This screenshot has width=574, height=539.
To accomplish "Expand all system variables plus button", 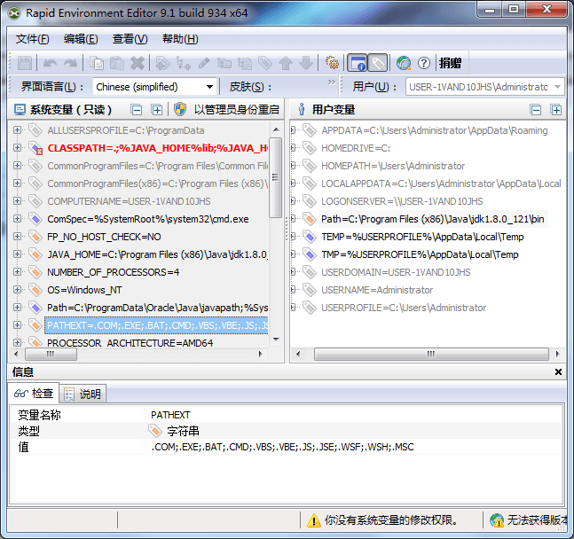I will (157, 110).
